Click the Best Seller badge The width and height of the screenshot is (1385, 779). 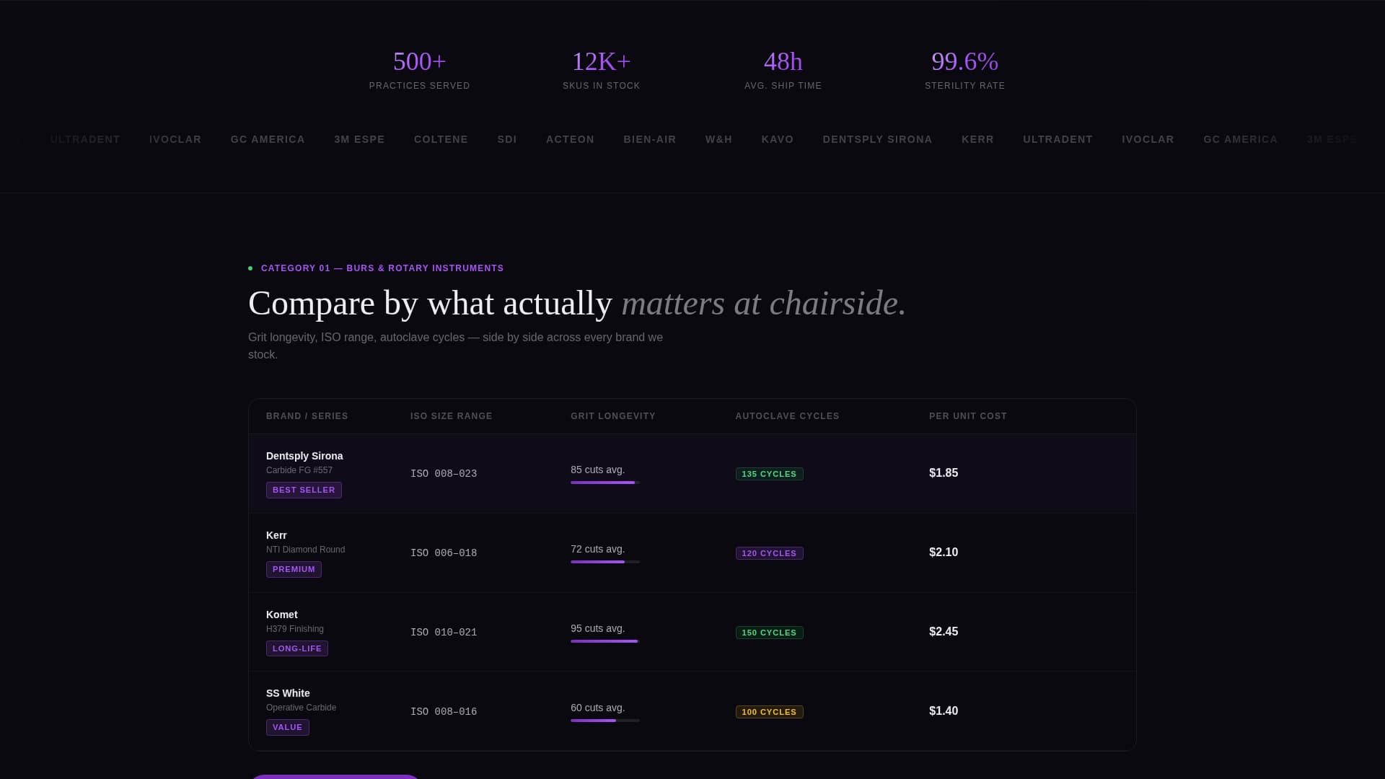pos(304,490)
